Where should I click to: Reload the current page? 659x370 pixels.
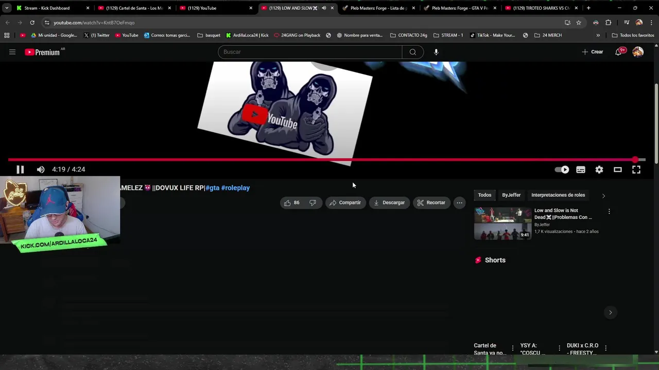[32, 23]
